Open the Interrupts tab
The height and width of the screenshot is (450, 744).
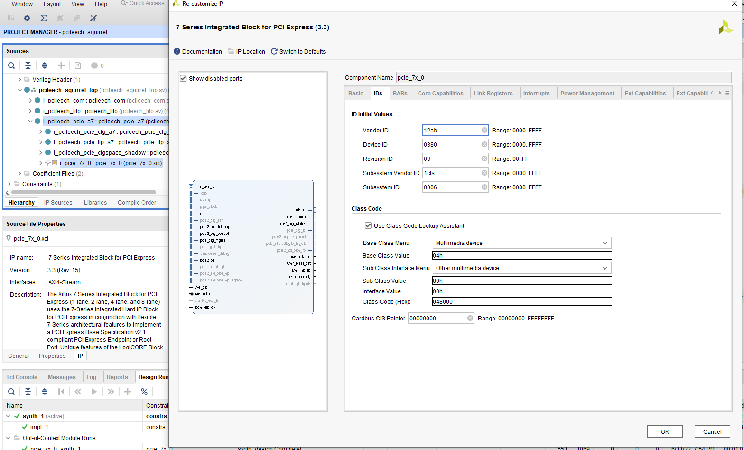pyautogui.click(x=537, y=93)
